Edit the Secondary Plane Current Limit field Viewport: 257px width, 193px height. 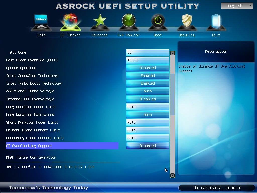148,138
